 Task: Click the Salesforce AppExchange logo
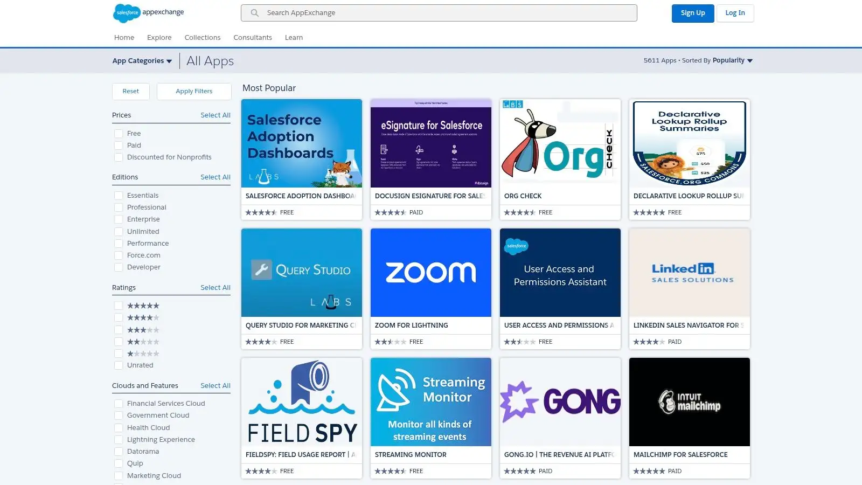coord(149,12)
